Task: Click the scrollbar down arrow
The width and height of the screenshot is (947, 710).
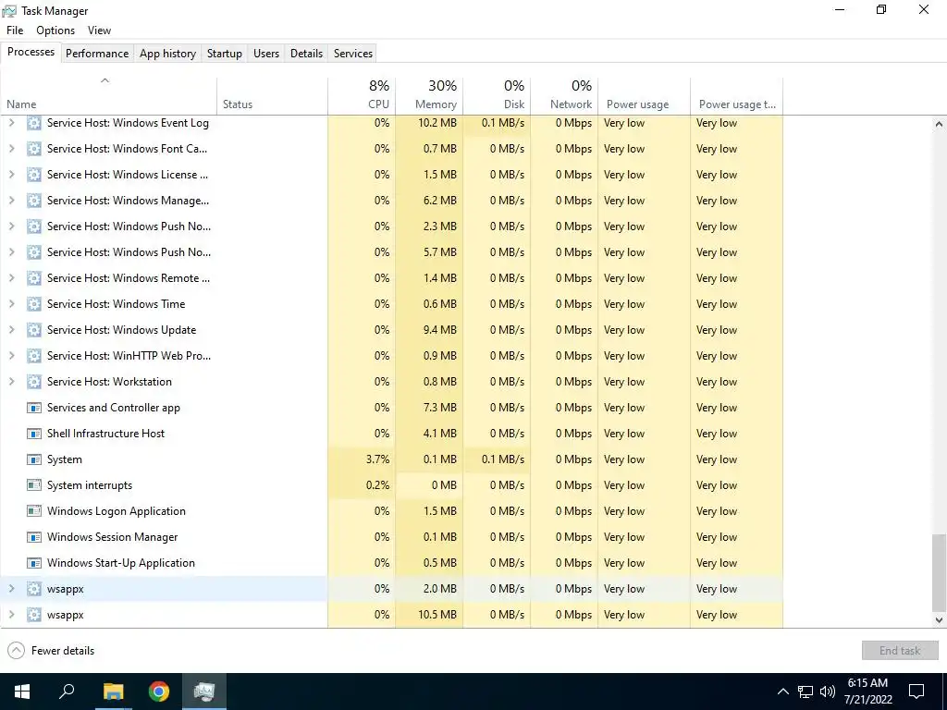Action: [939, 620]
